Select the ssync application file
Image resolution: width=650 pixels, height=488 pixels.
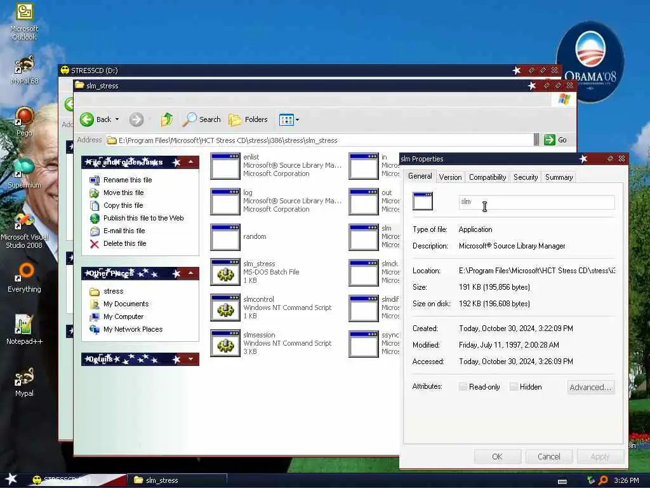pos(373,344)
